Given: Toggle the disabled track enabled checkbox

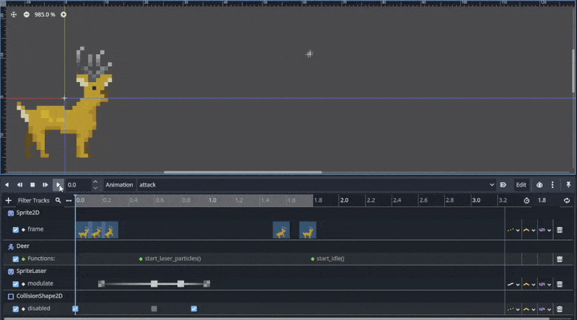Looking at the screenshot, I should click(x=15, y=309).
